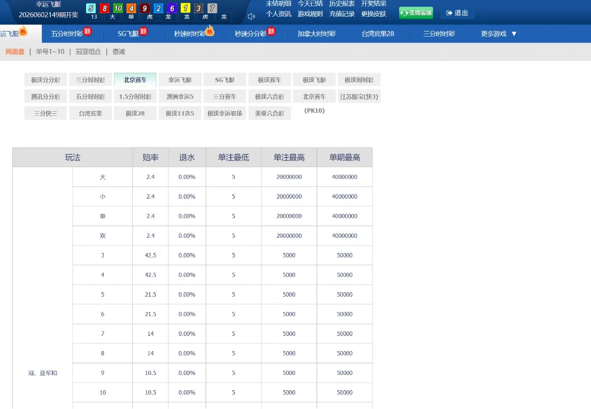Open 开奖结果 link in header

tap(374, 4)
